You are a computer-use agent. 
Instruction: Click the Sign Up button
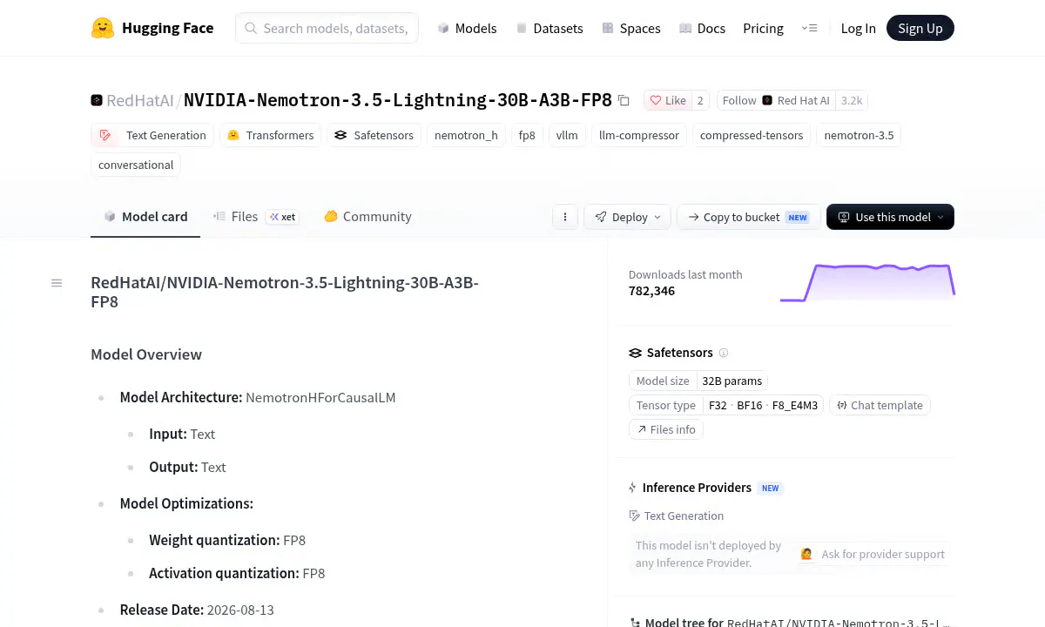point(920,28)
